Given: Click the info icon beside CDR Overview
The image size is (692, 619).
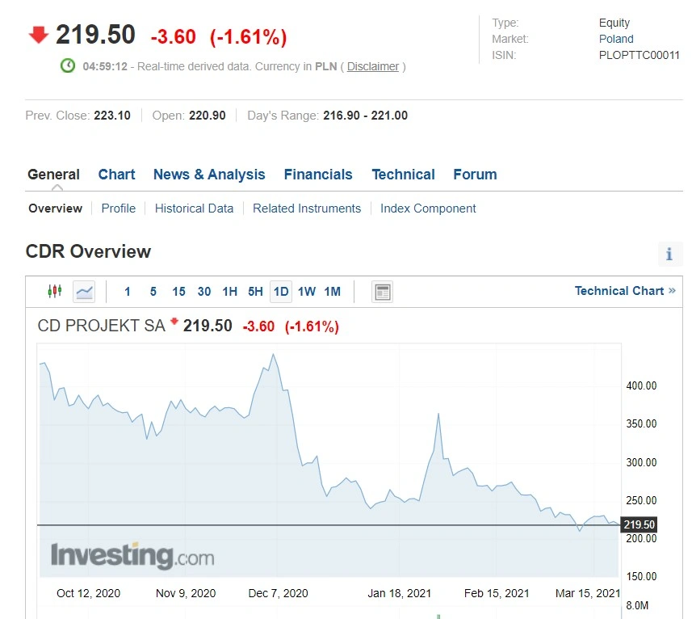Looking at the screenshot, I should (669, 254).
